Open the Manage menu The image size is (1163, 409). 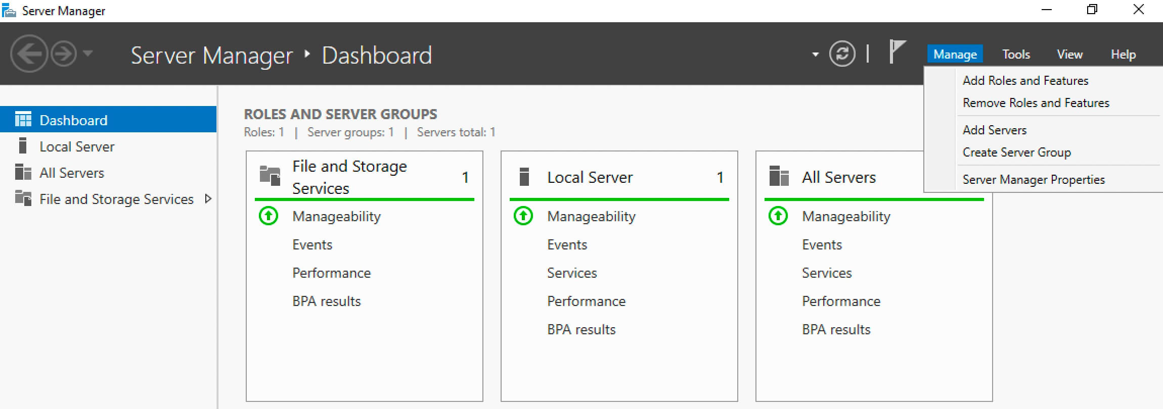click(x=955, y=54)
